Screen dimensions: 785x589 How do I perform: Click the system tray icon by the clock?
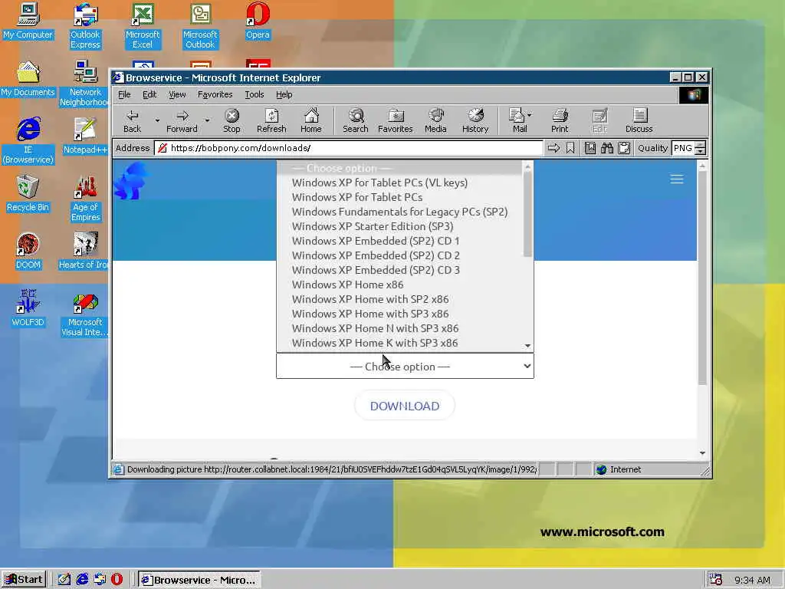(716, 580)
